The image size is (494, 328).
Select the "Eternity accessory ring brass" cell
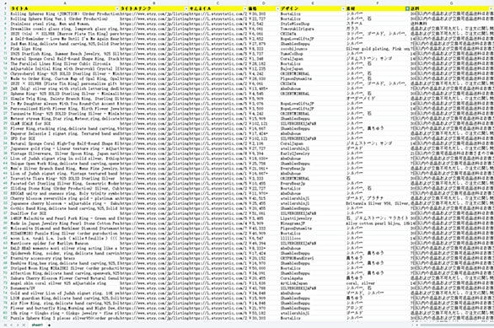pos(65,258)
